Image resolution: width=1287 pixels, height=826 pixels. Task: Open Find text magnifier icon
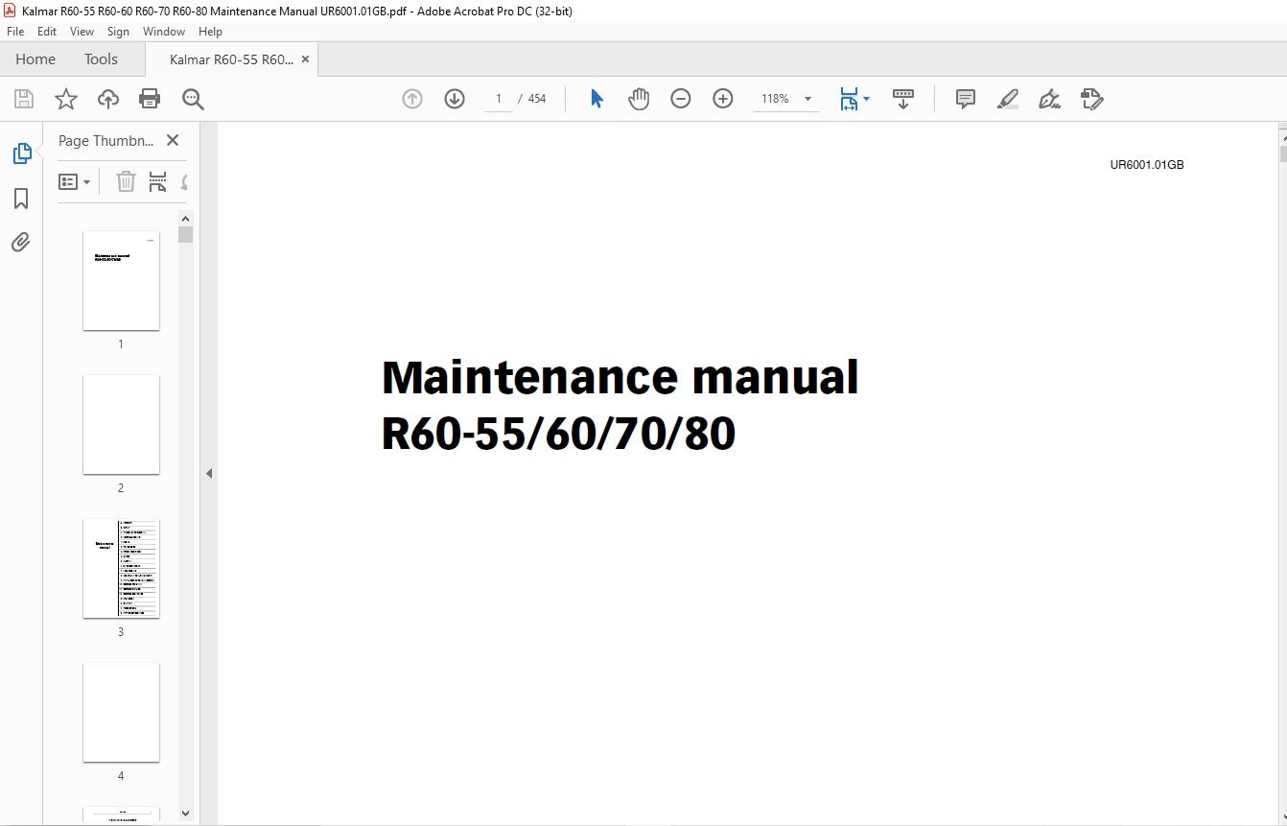193,99
